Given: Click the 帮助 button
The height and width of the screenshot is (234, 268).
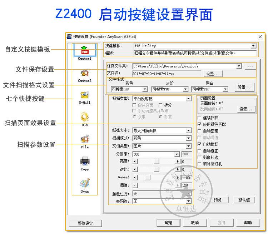Looking at the screenshot, I should (248, 223).
